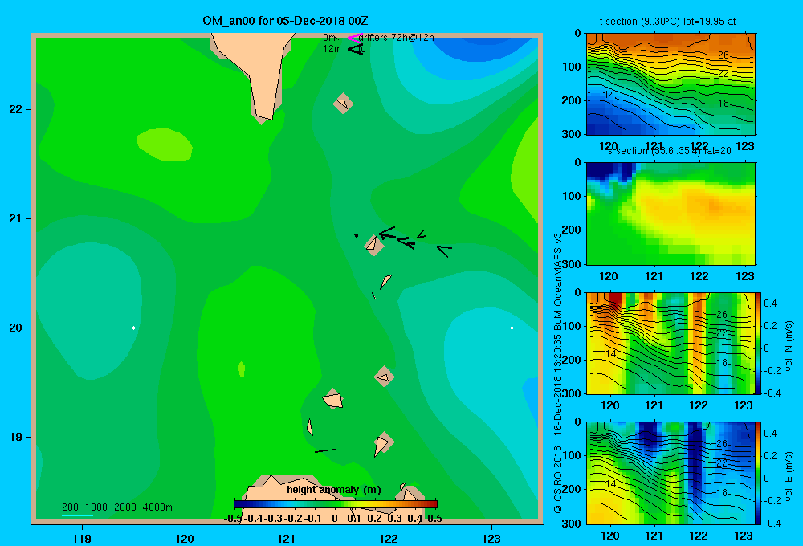Click the narrow sliver island near 19.1°N 121.2°E
This screenshot has height=546, width=803.
[310, 427]
